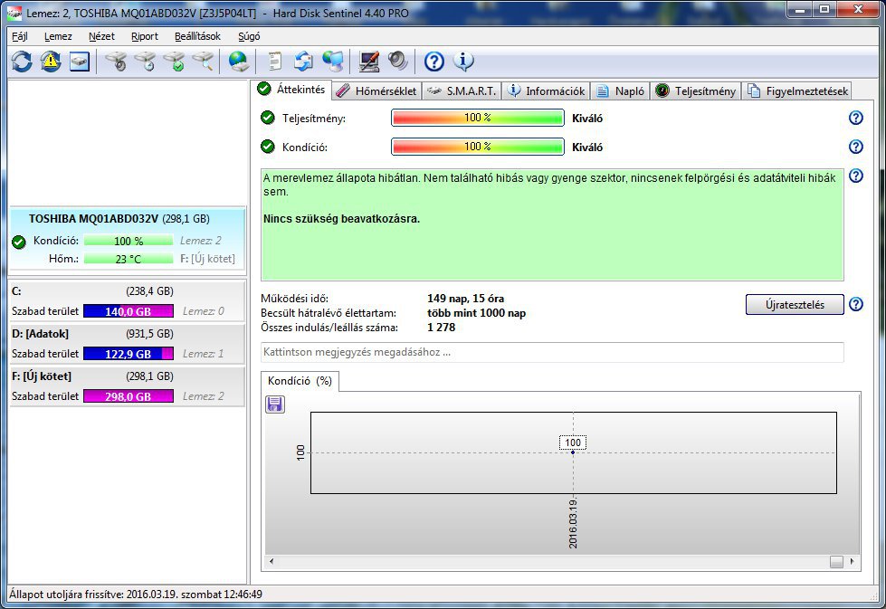Click green check icon beside Teljesítmény label
This screenshot has height=609, width=886.
click(267, 118)
